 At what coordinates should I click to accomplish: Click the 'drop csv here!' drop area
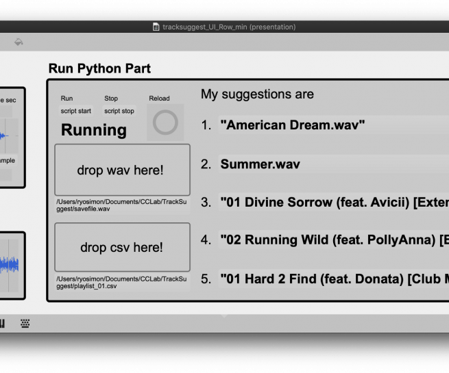[x=122, y=247]
